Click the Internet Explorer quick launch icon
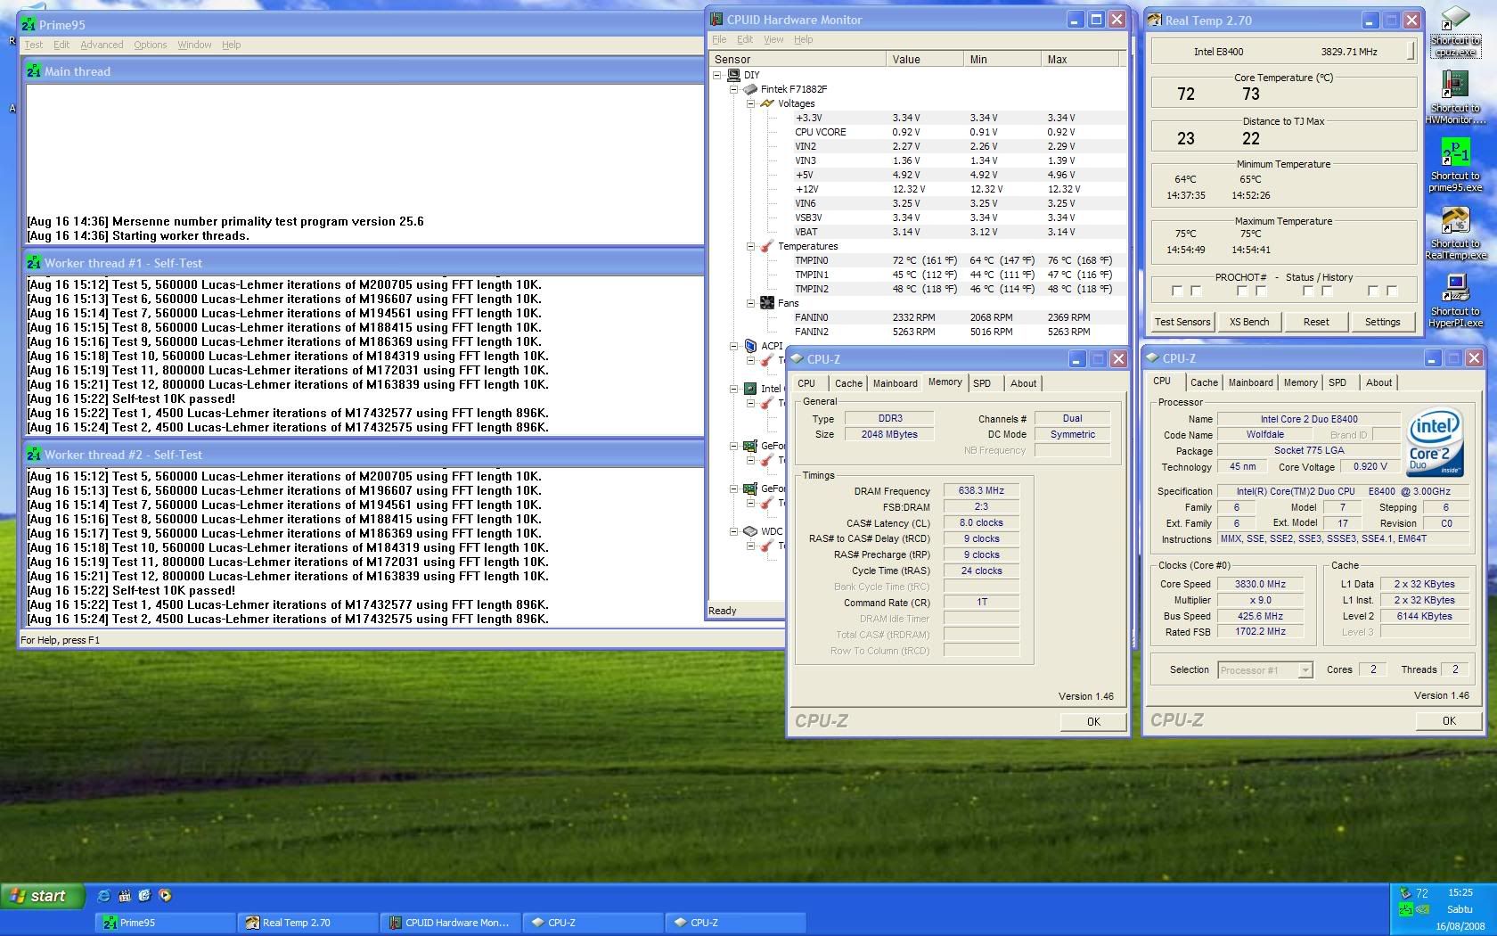Screen dimensions: 1497x936 point(104,895)
